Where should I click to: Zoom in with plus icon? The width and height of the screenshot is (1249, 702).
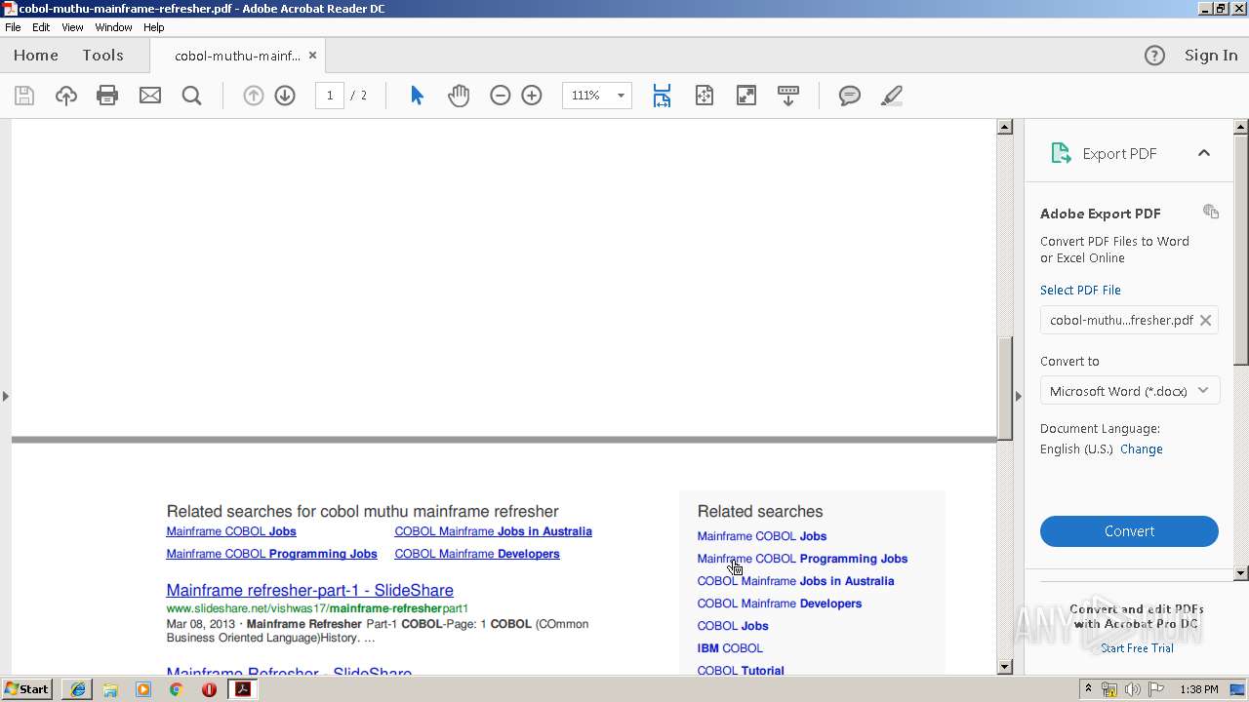(x=532, y=96)
